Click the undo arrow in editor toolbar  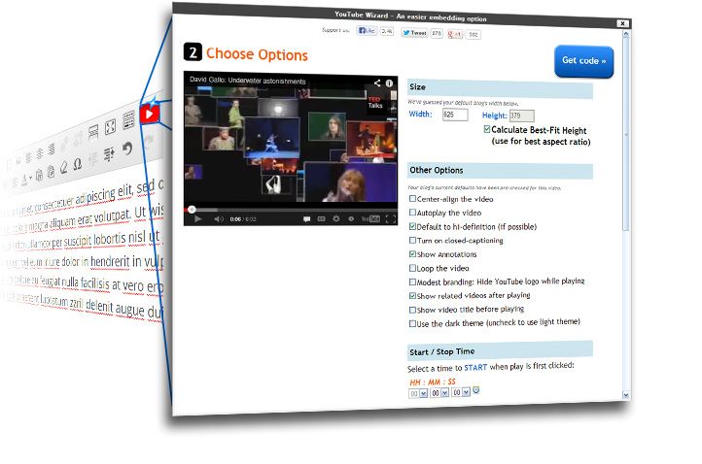(x=127, y=149)
